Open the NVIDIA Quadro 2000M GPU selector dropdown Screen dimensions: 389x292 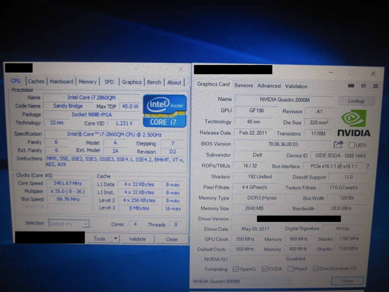point(242,281)
